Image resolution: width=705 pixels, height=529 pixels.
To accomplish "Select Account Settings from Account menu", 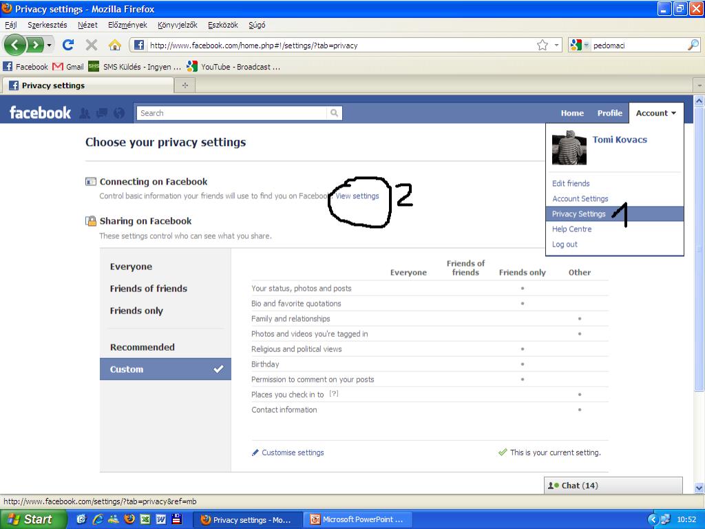I will coord(580,198).
